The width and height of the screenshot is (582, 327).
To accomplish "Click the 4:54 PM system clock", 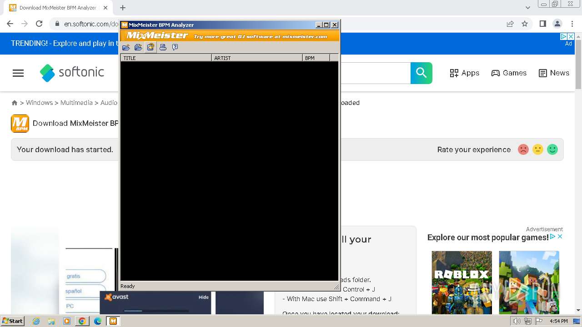I will pos(559,321).
